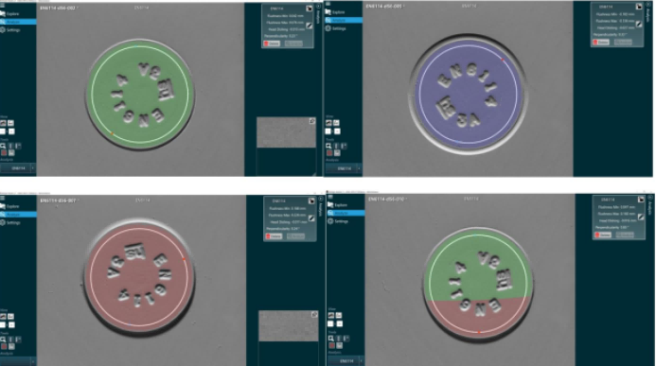Toggle the first white view box in blue-rivet window

328,131
